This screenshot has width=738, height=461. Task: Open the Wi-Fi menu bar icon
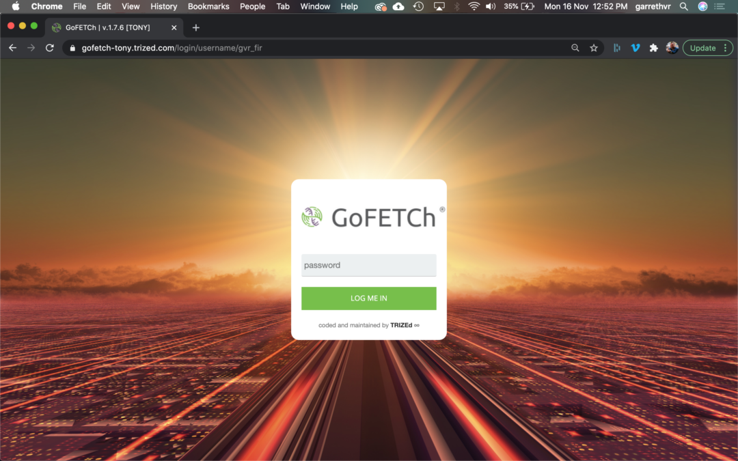(x=474, y=7)
